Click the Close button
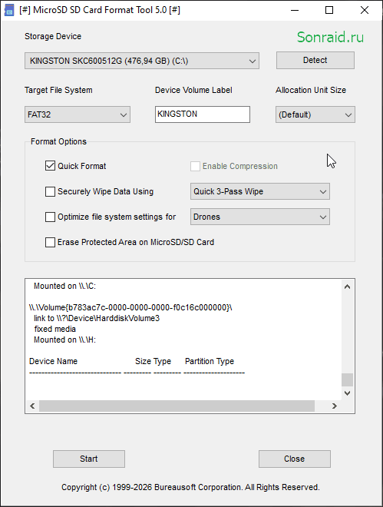The width and height of the screenshot is (383, 507). [x=295, y=459]
